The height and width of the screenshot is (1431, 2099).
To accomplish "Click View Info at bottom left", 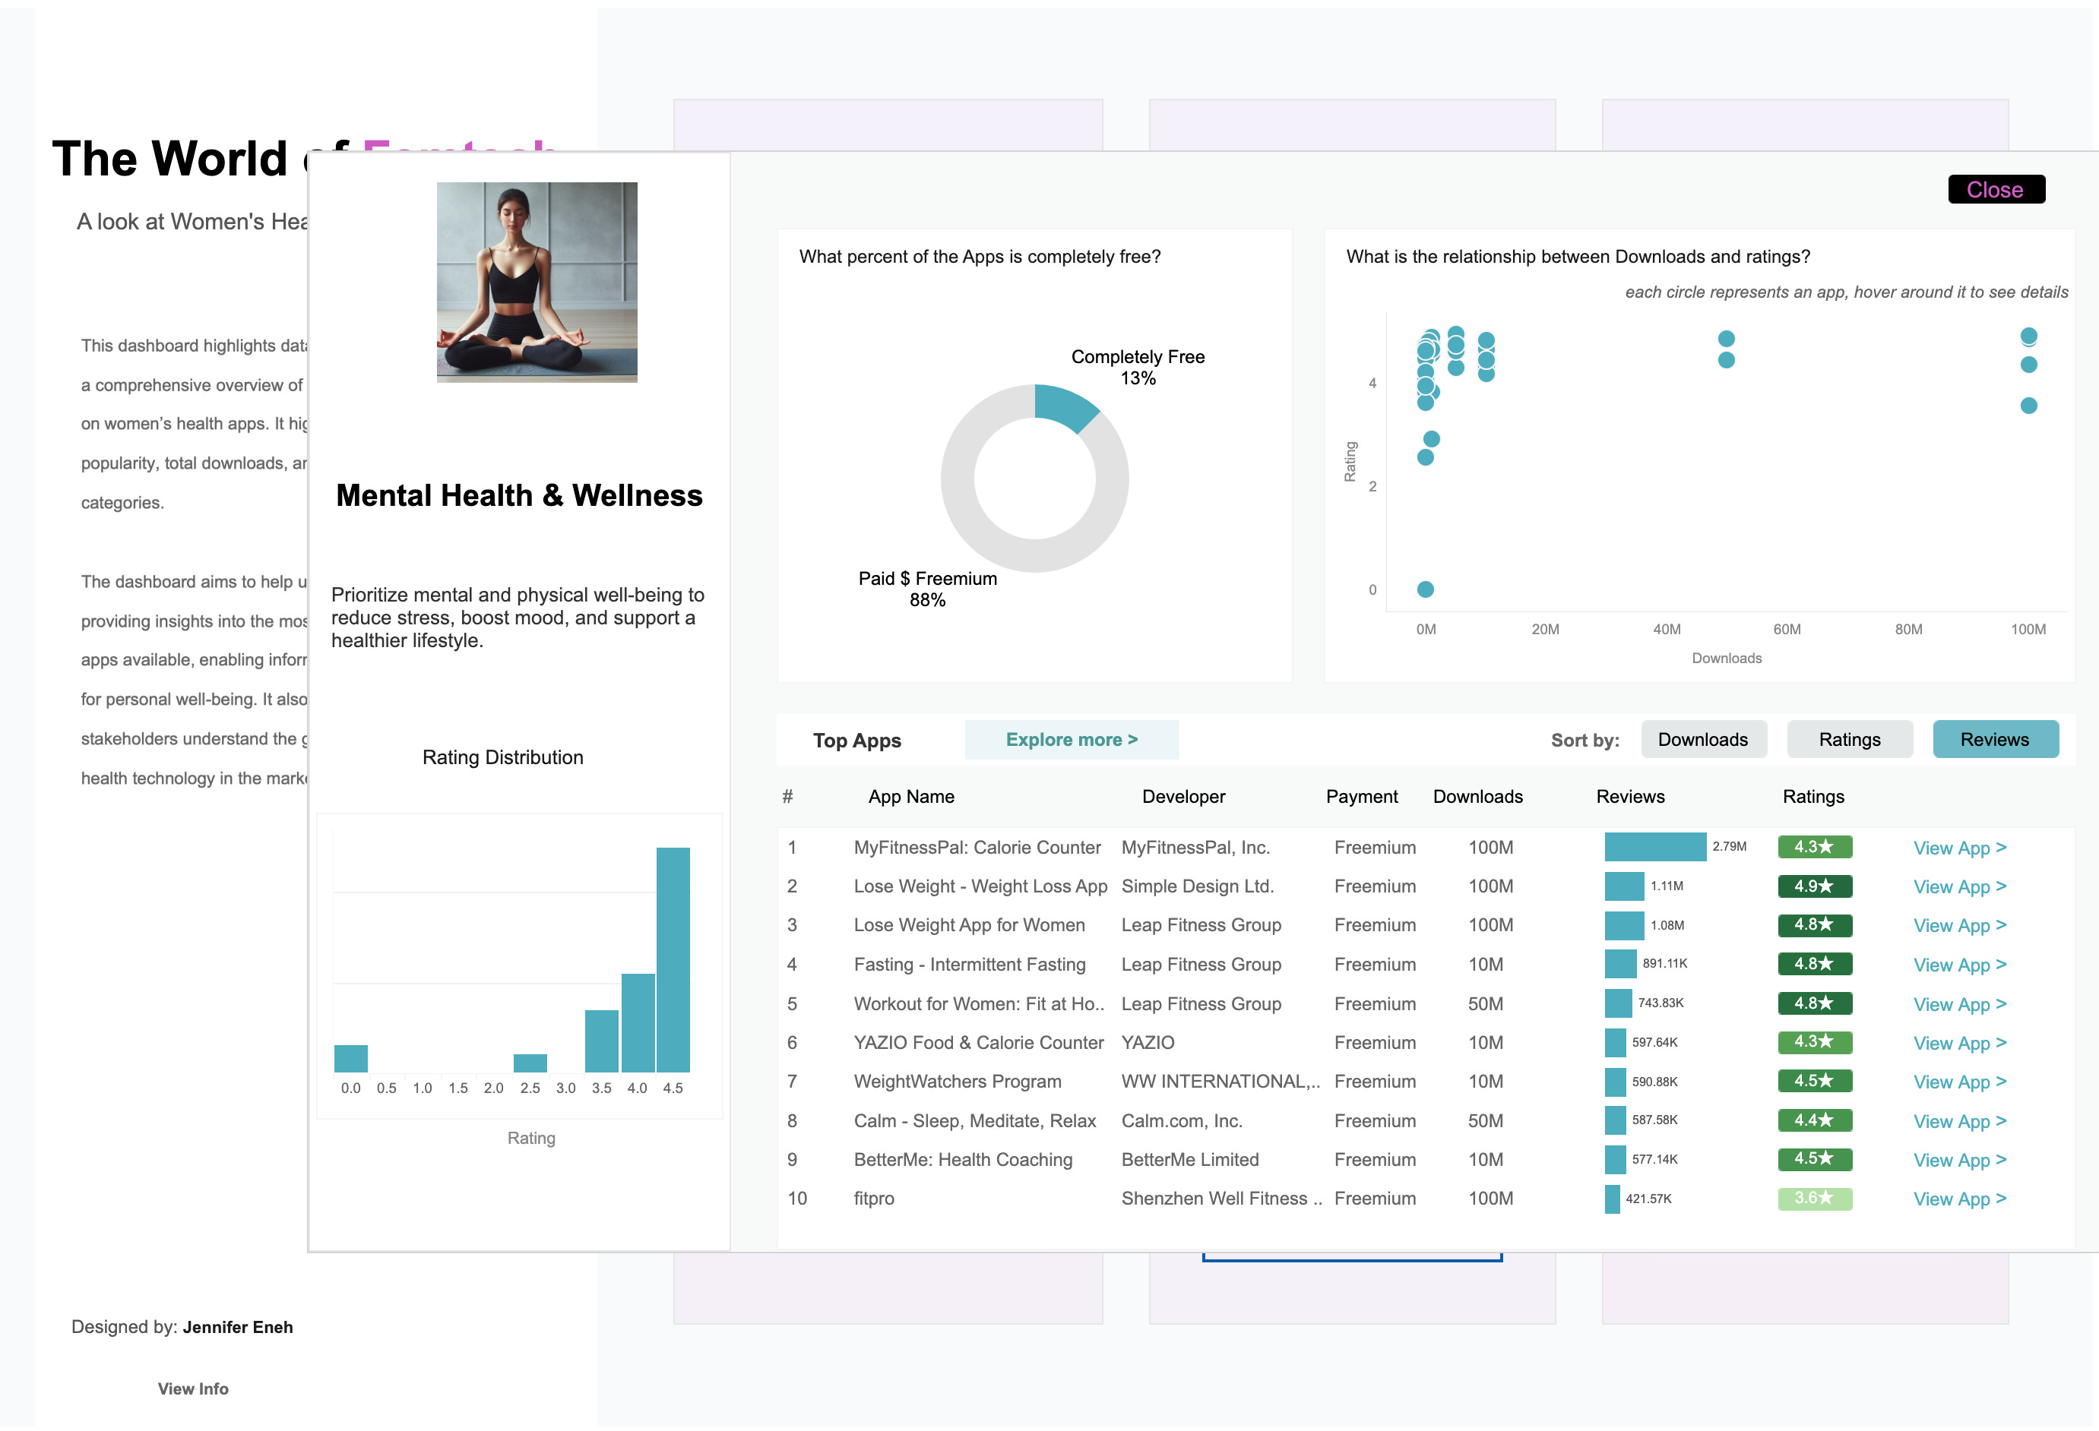I will (193, 1388).
